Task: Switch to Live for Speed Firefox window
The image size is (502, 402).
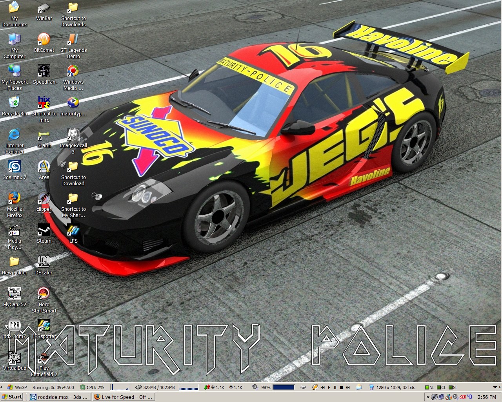Action: click(x=124, y=397)
